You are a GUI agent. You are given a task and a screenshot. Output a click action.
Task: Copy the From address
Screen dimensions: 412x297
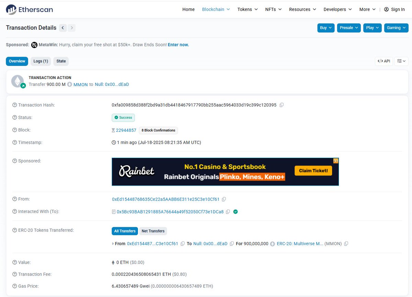point(224,199)
